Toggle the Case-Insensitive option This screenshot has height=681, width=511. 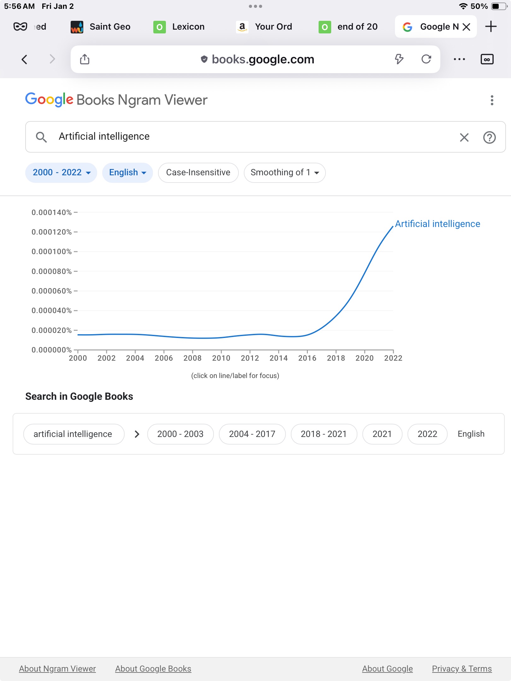(198, 172)
